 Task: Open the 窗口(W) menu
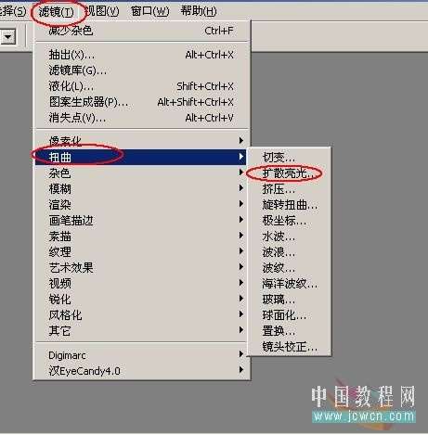click(x=149, y=11)
